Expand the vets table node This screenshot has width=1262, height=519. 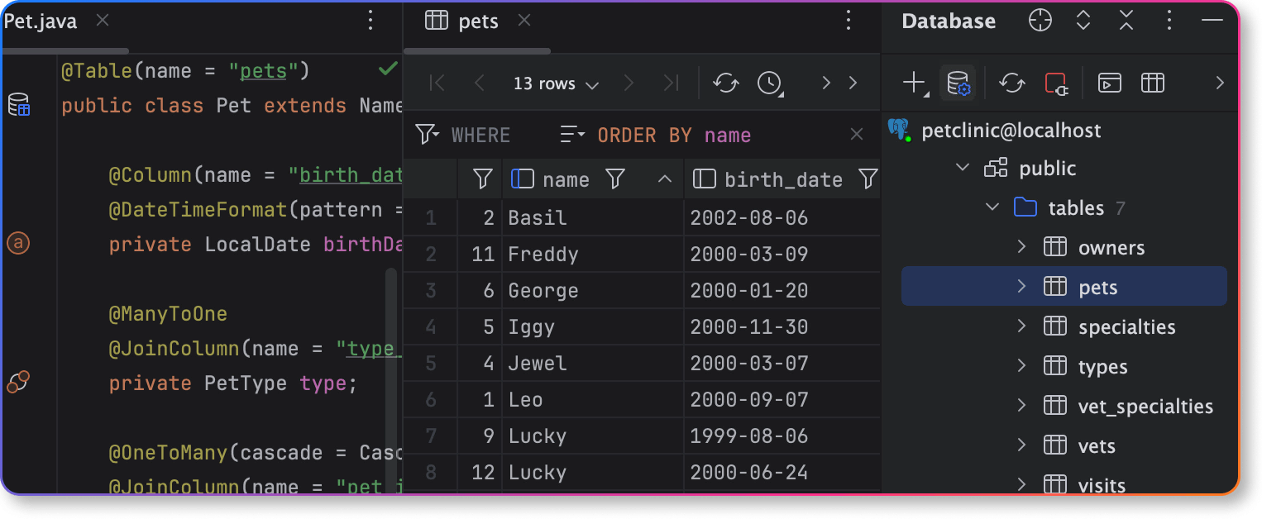click(1021, 445)
